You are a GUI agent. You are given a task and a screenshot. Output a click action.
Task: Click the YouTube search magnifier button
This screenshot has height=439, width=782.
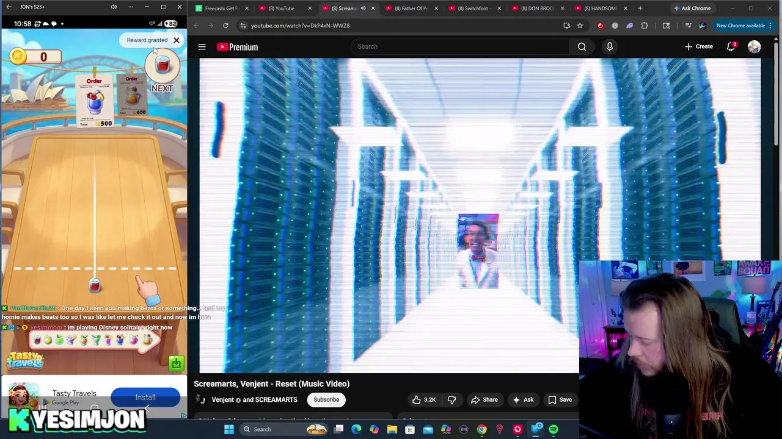582,46
